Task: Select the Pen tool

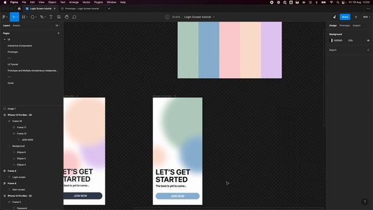Action: [42, 17]
